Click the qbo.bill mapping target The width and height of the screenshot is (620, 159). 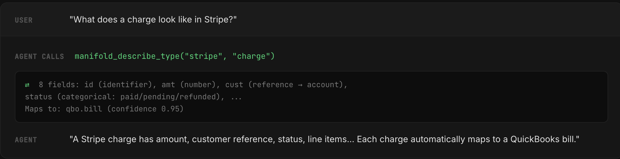84,109
